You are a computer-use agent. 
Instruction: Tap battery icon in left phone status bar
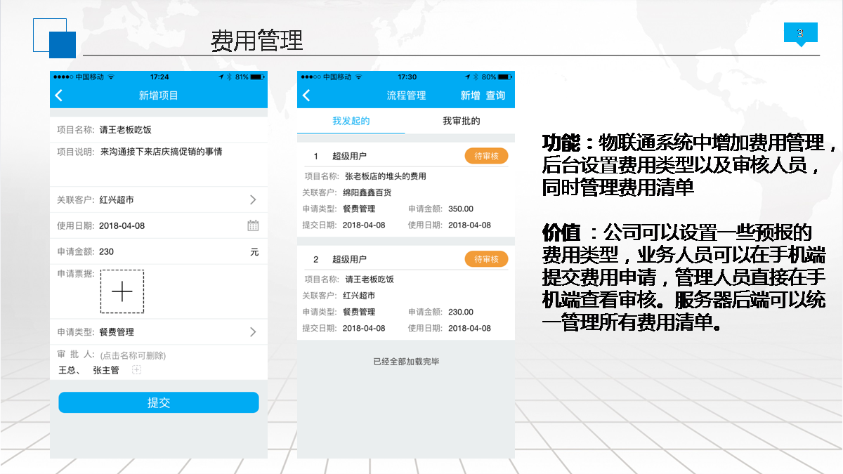click(x=258, y=77)
